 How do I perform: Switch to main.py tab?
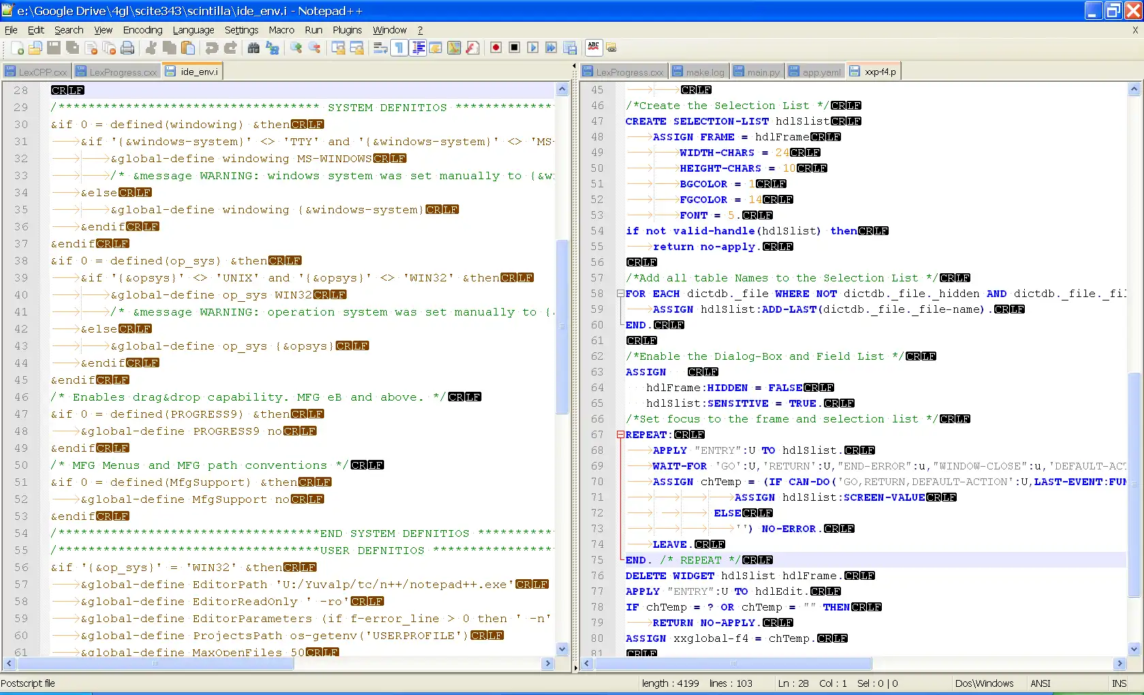pos(757,72)
